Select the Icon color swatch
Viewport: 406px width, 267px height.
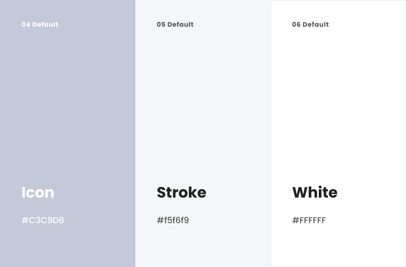(67, 133)
